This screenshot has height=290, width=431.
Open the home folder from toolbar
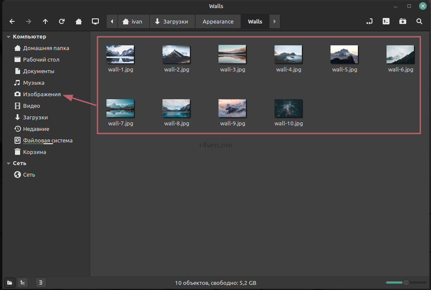point(79,21)
